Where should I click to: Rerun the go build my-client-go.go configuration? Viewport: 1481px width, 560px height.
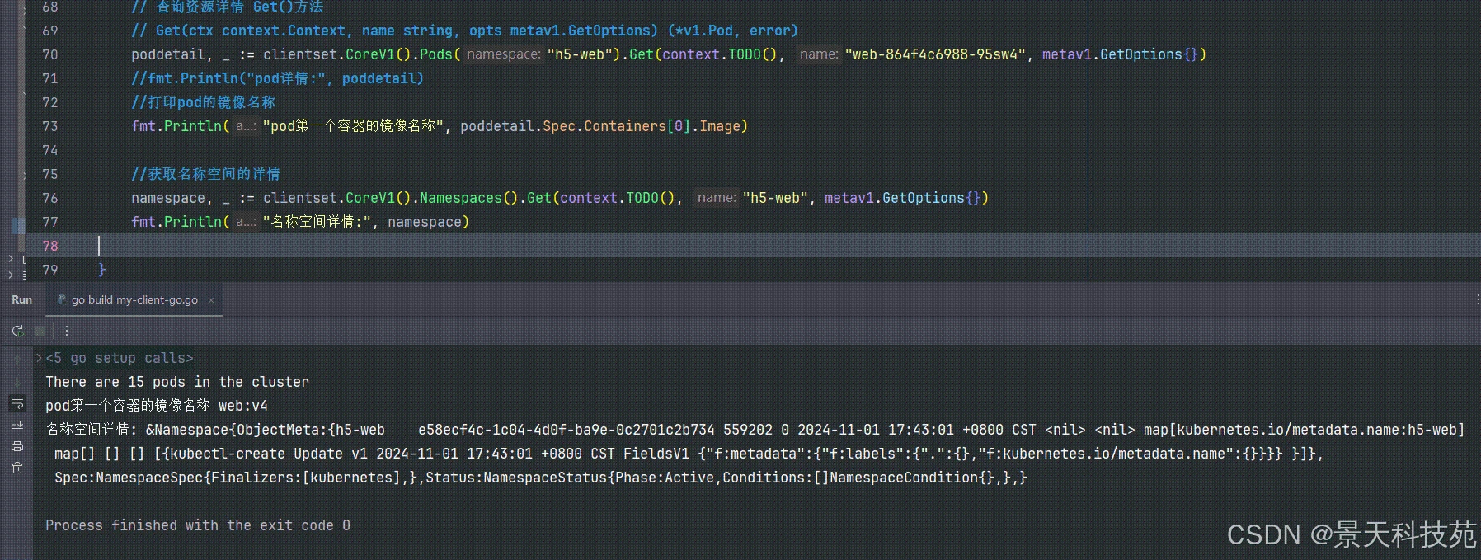coord(17,331)
